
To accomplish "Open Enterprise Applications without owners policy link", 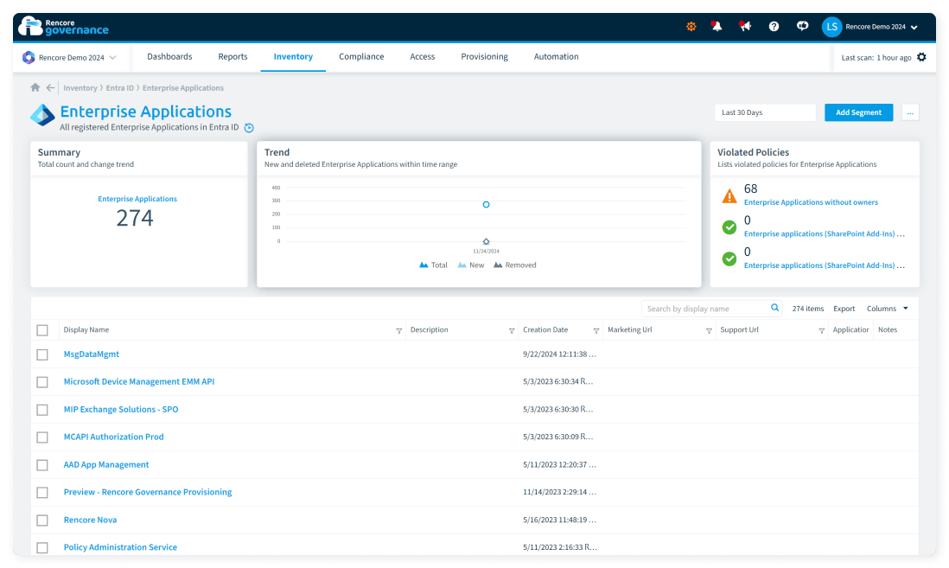I will 811,202.
